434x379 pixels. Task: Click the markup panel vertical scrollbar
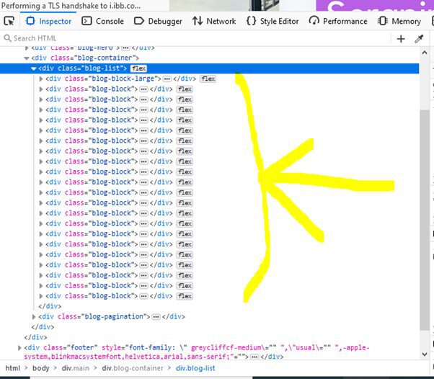click(x=424, y=216)
